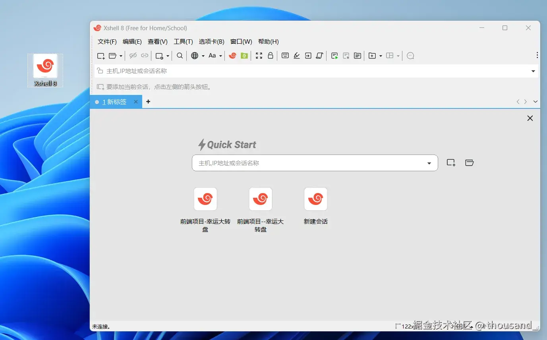Open Xshell 8 desktop shortcut icon
Screen dimensions: 547x340
tap(45, 70)
